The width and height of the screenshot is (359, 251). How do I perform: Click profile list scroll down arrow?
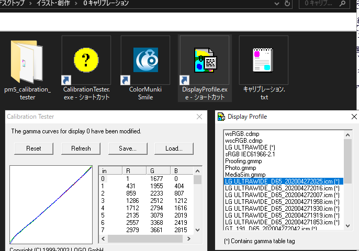pyautogui.click(x=347, y=226)
